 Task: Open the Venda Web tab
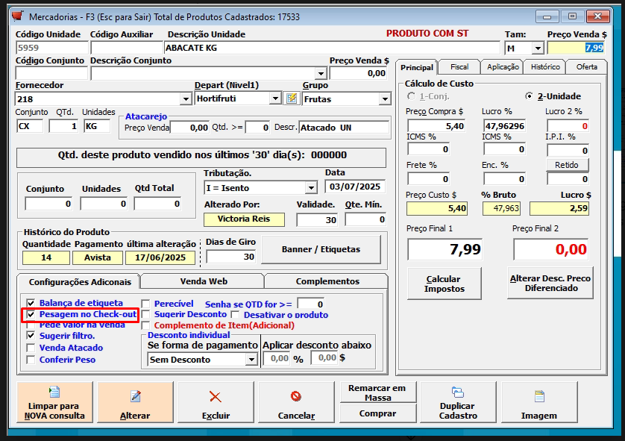click(x=202, y=281)
